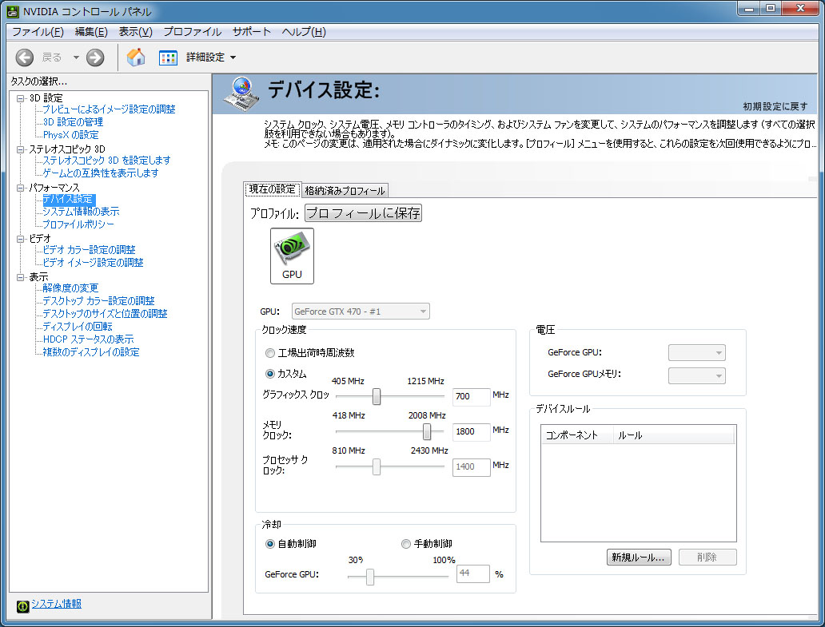Viewport: 825px width, 627px height.
Task: Switch to 現在の設定 tab
Action: (272, 189)
